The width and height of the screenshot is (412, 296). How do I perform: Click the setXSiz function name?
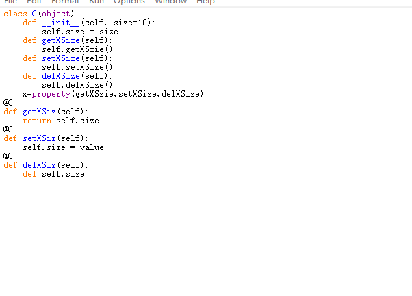point(39,138)
